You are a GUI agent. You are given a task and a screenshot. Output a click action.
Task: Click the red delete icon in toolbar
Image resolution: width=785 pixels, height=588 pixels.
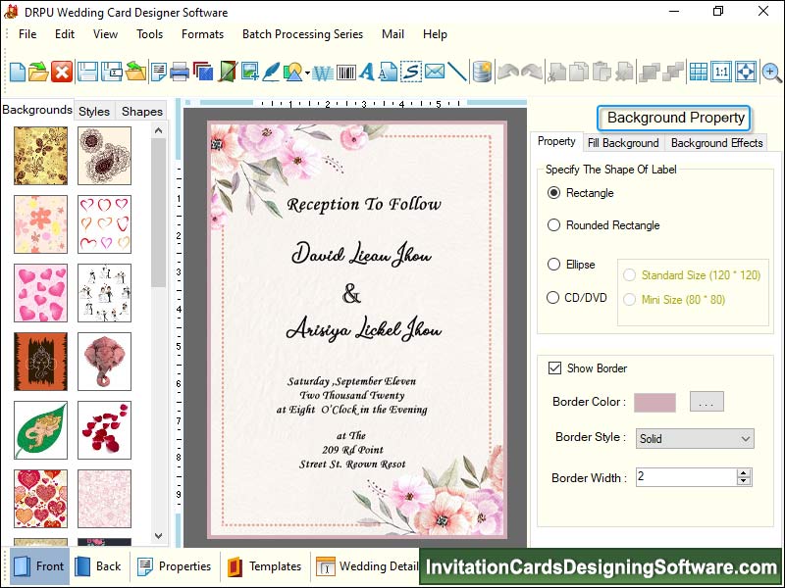pos(62,72)
